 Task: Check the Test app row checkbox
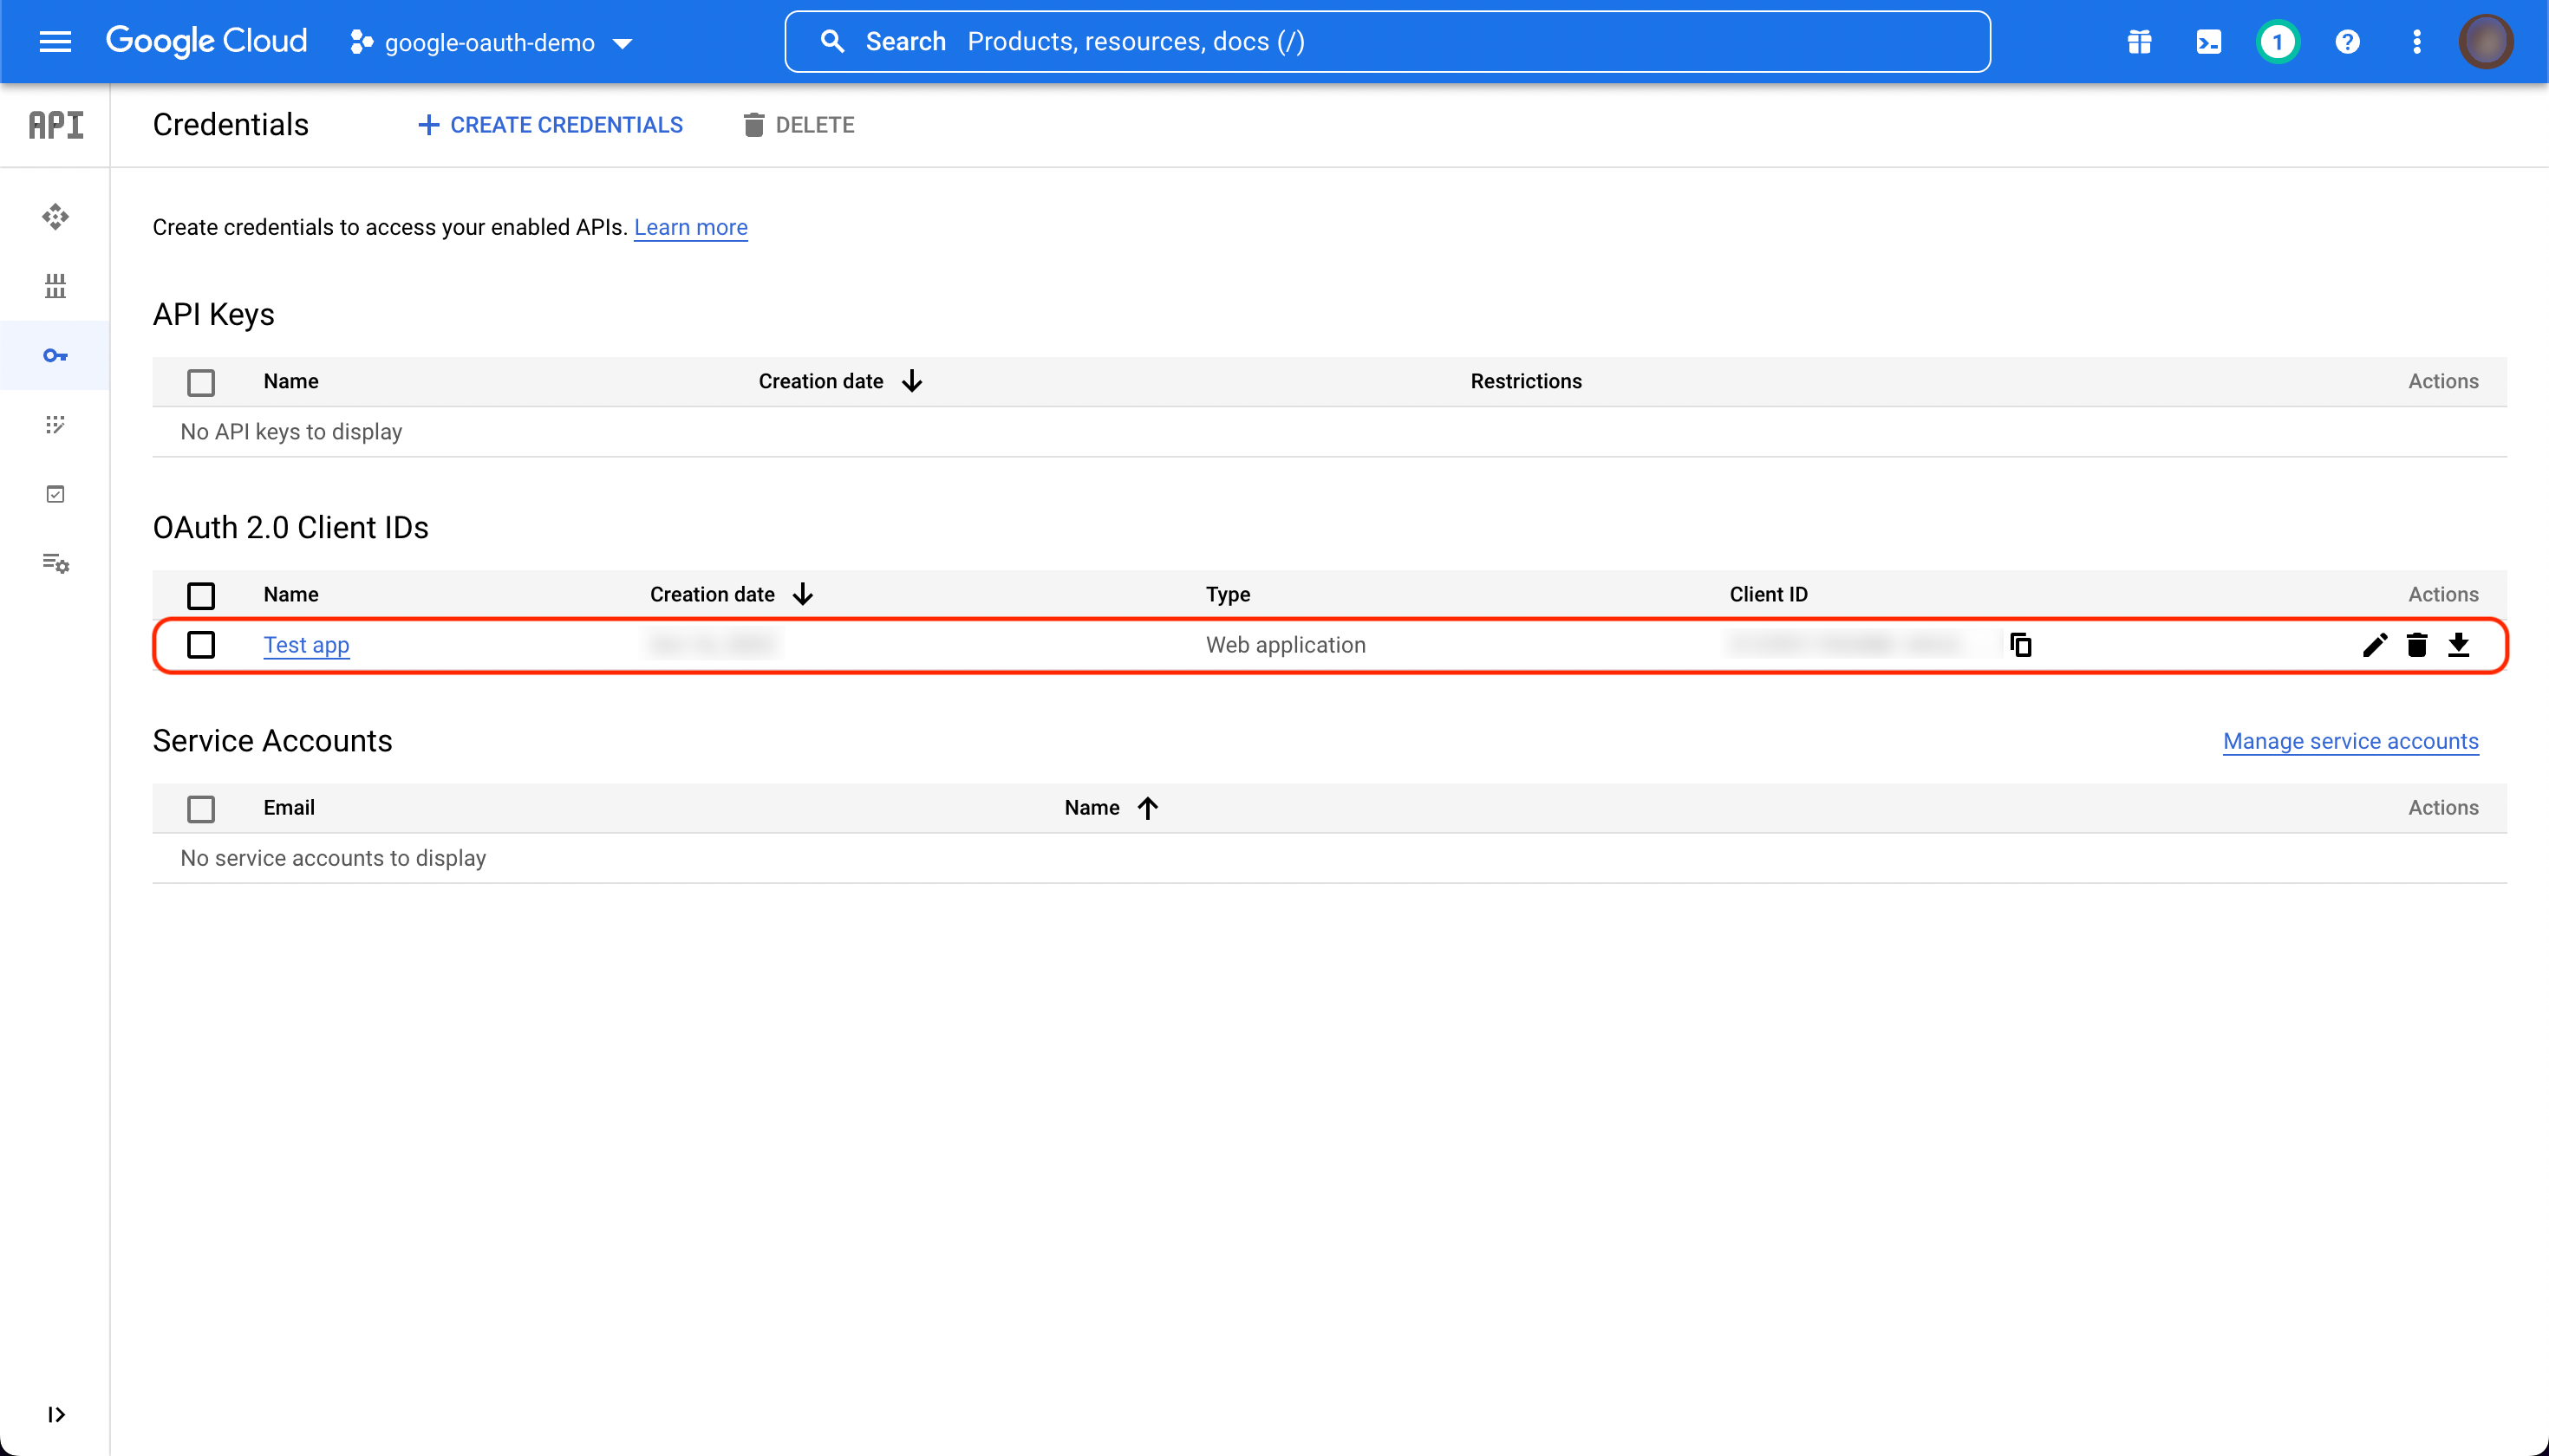201,645
